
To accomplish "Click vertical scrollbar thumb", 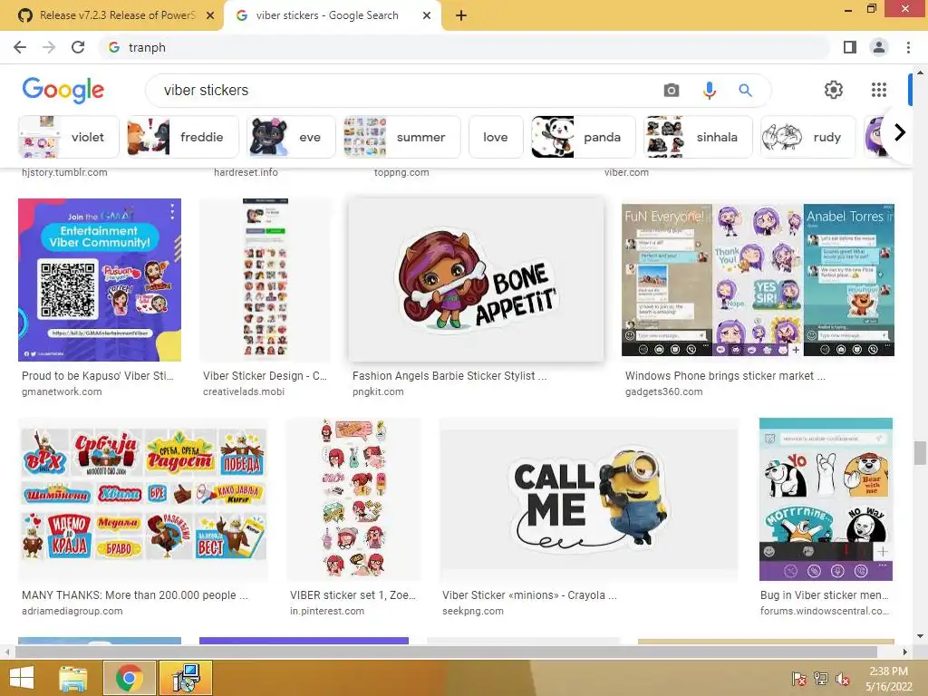I will [x=920, y=453].
